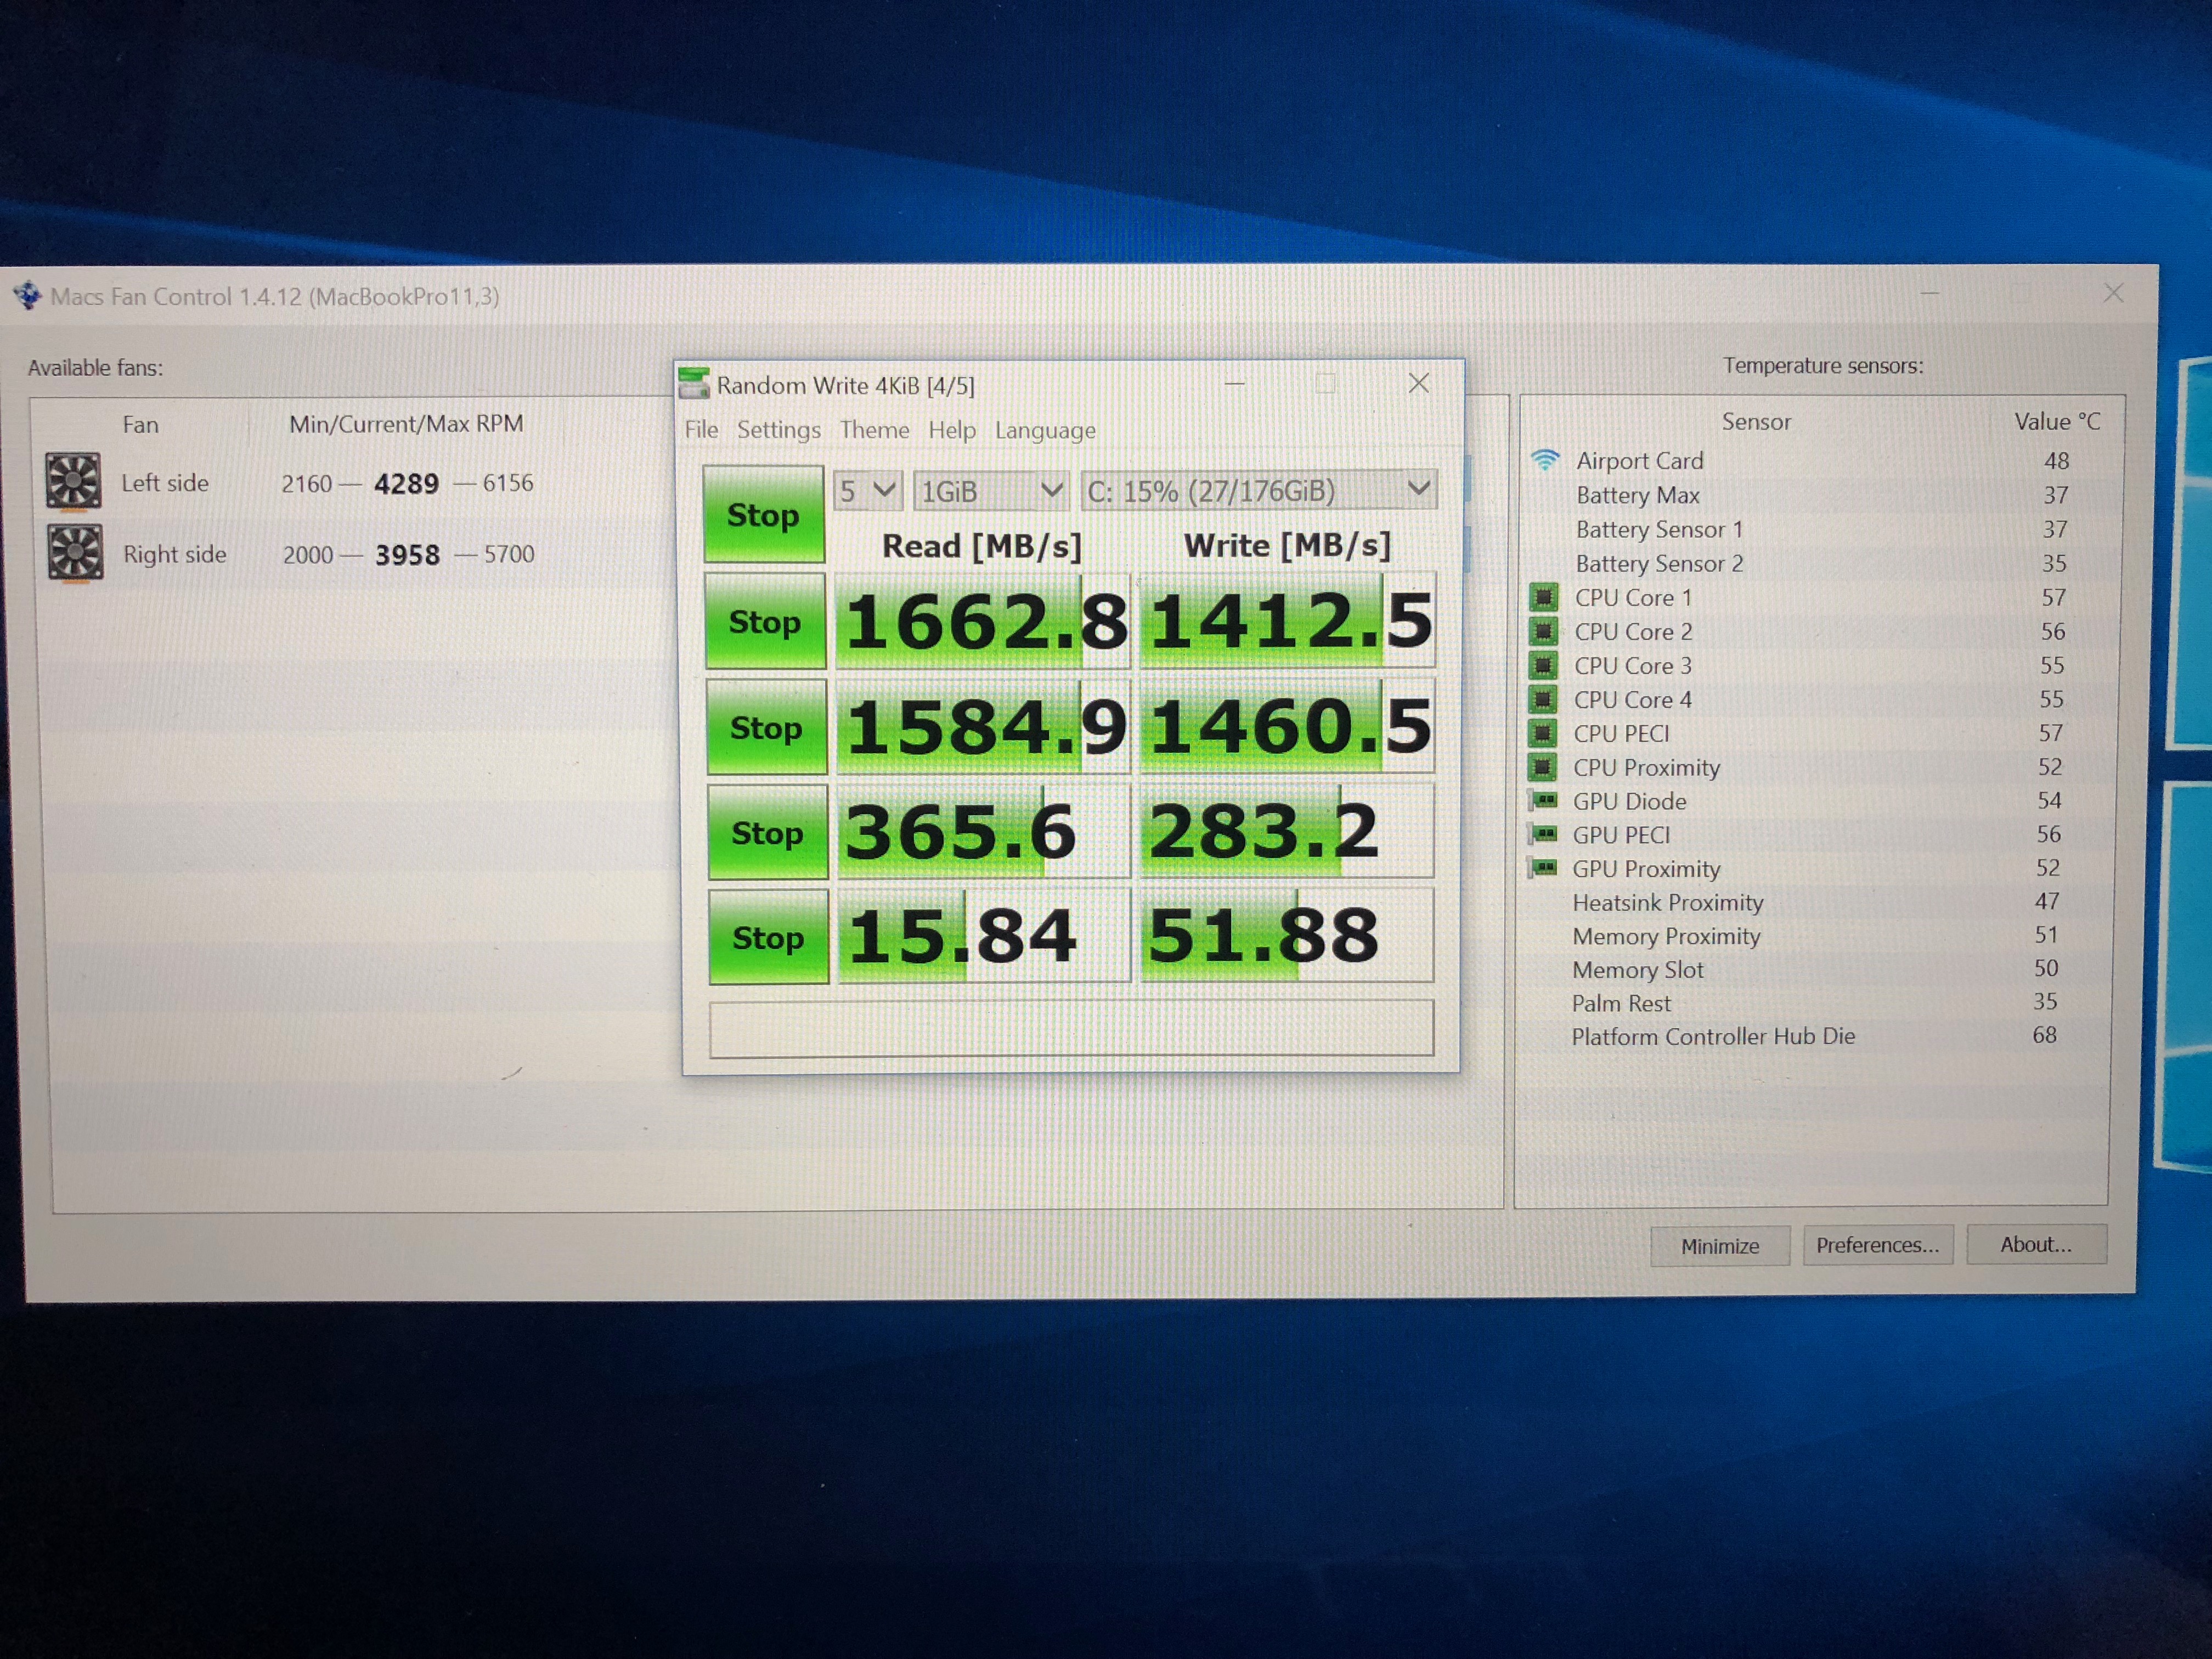This screenshot has width=2212, height=1659.
Task: Click the GPU PECI card icon
Action: point(1543,834)
